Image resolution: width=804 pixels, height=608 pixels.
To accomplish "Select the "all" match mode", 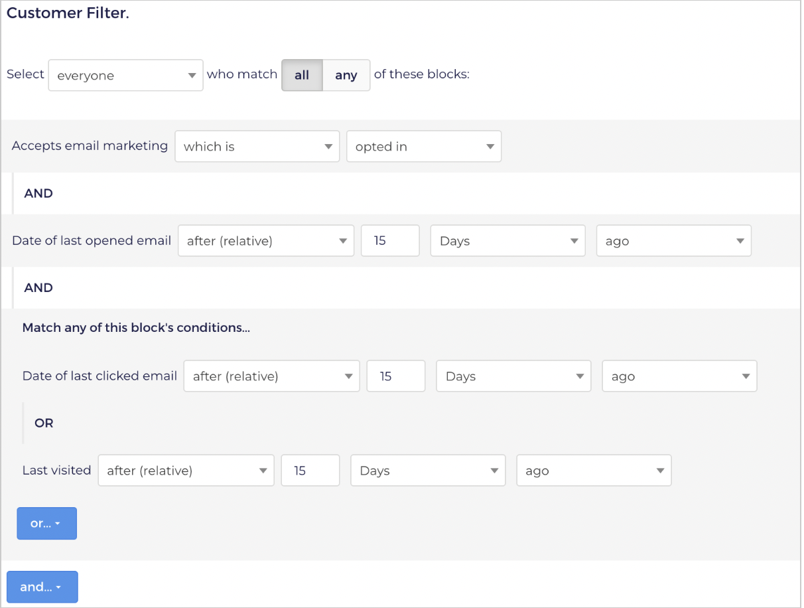I will tap(302, 75).
